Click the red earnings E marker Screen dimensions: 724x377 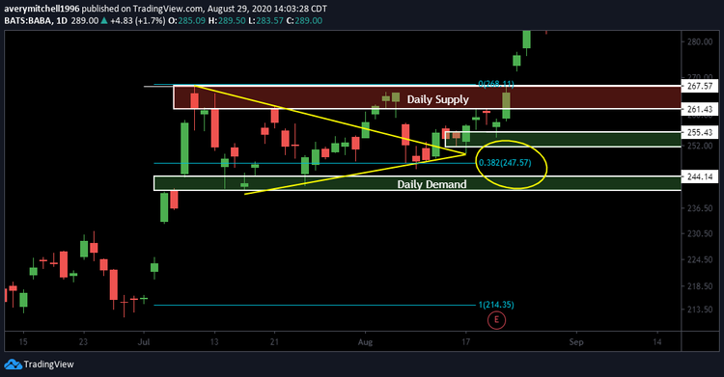tap(496, 320)
